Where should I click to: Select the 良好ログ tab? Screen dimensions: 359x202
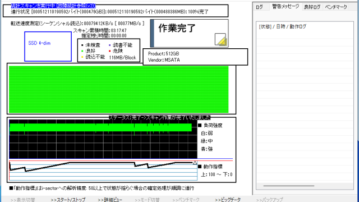tap(312, 7)
